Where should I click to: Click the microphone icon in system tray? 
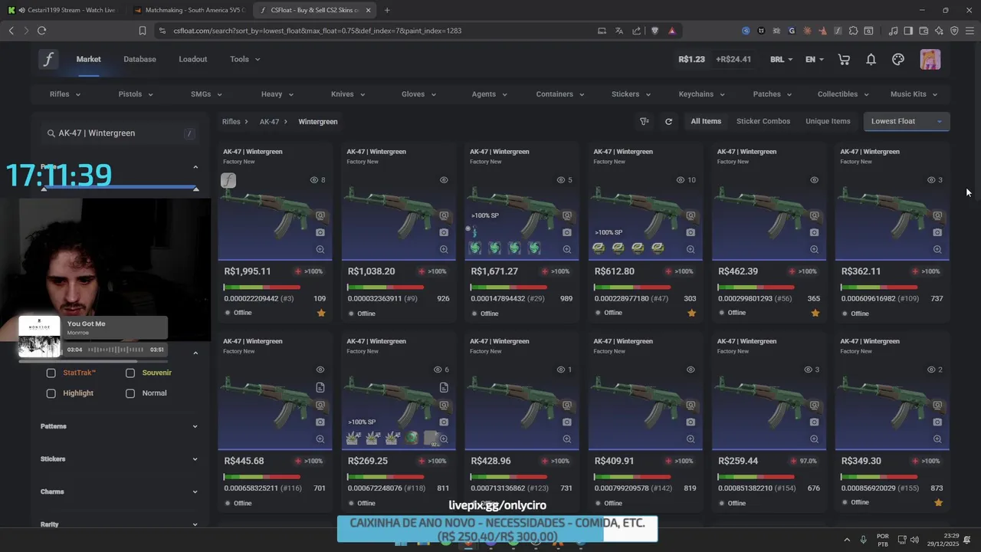click(x=863, y=540)
